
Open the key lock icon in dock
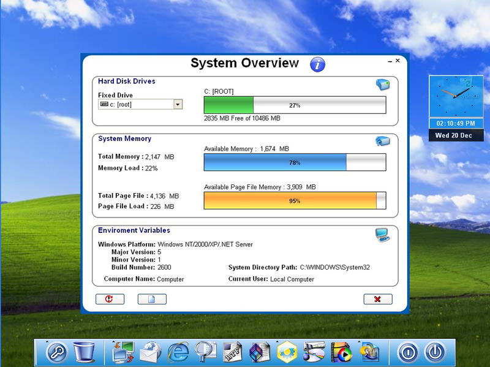[x=57, y=352]
